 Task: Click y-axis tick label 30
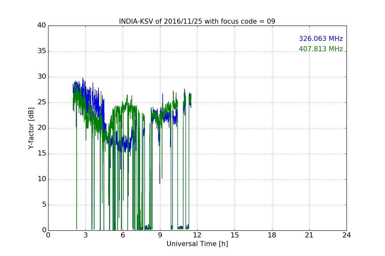coord(41,77)
